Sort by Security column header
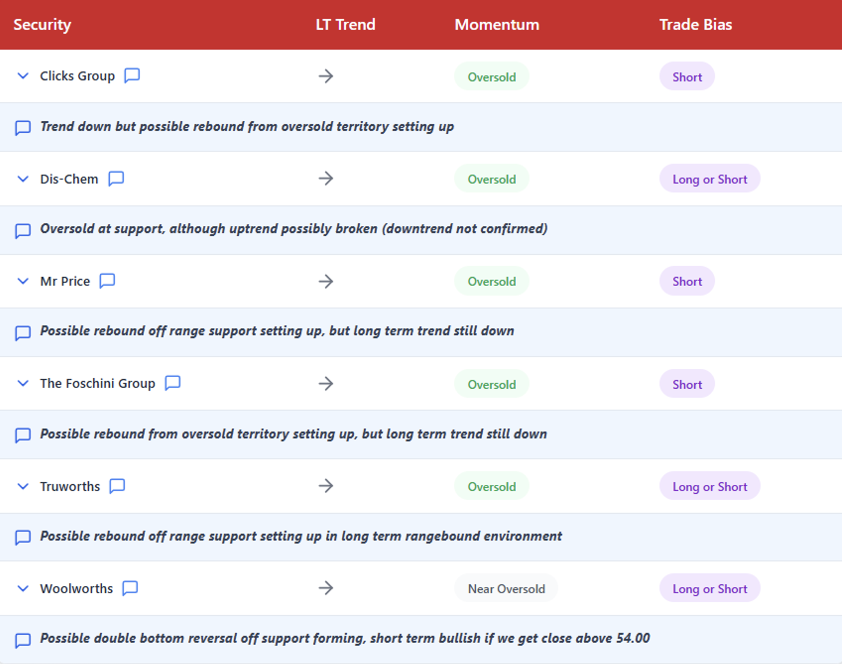 tap(42, 25)
